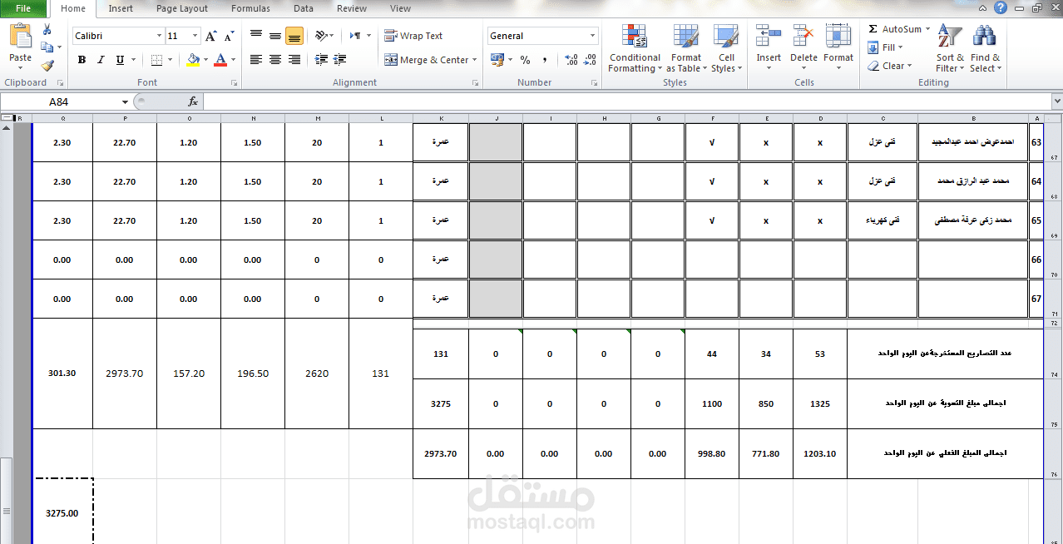Open Find & Select menu
Viewport: 1063px width, 544px height.
point(986,49)
